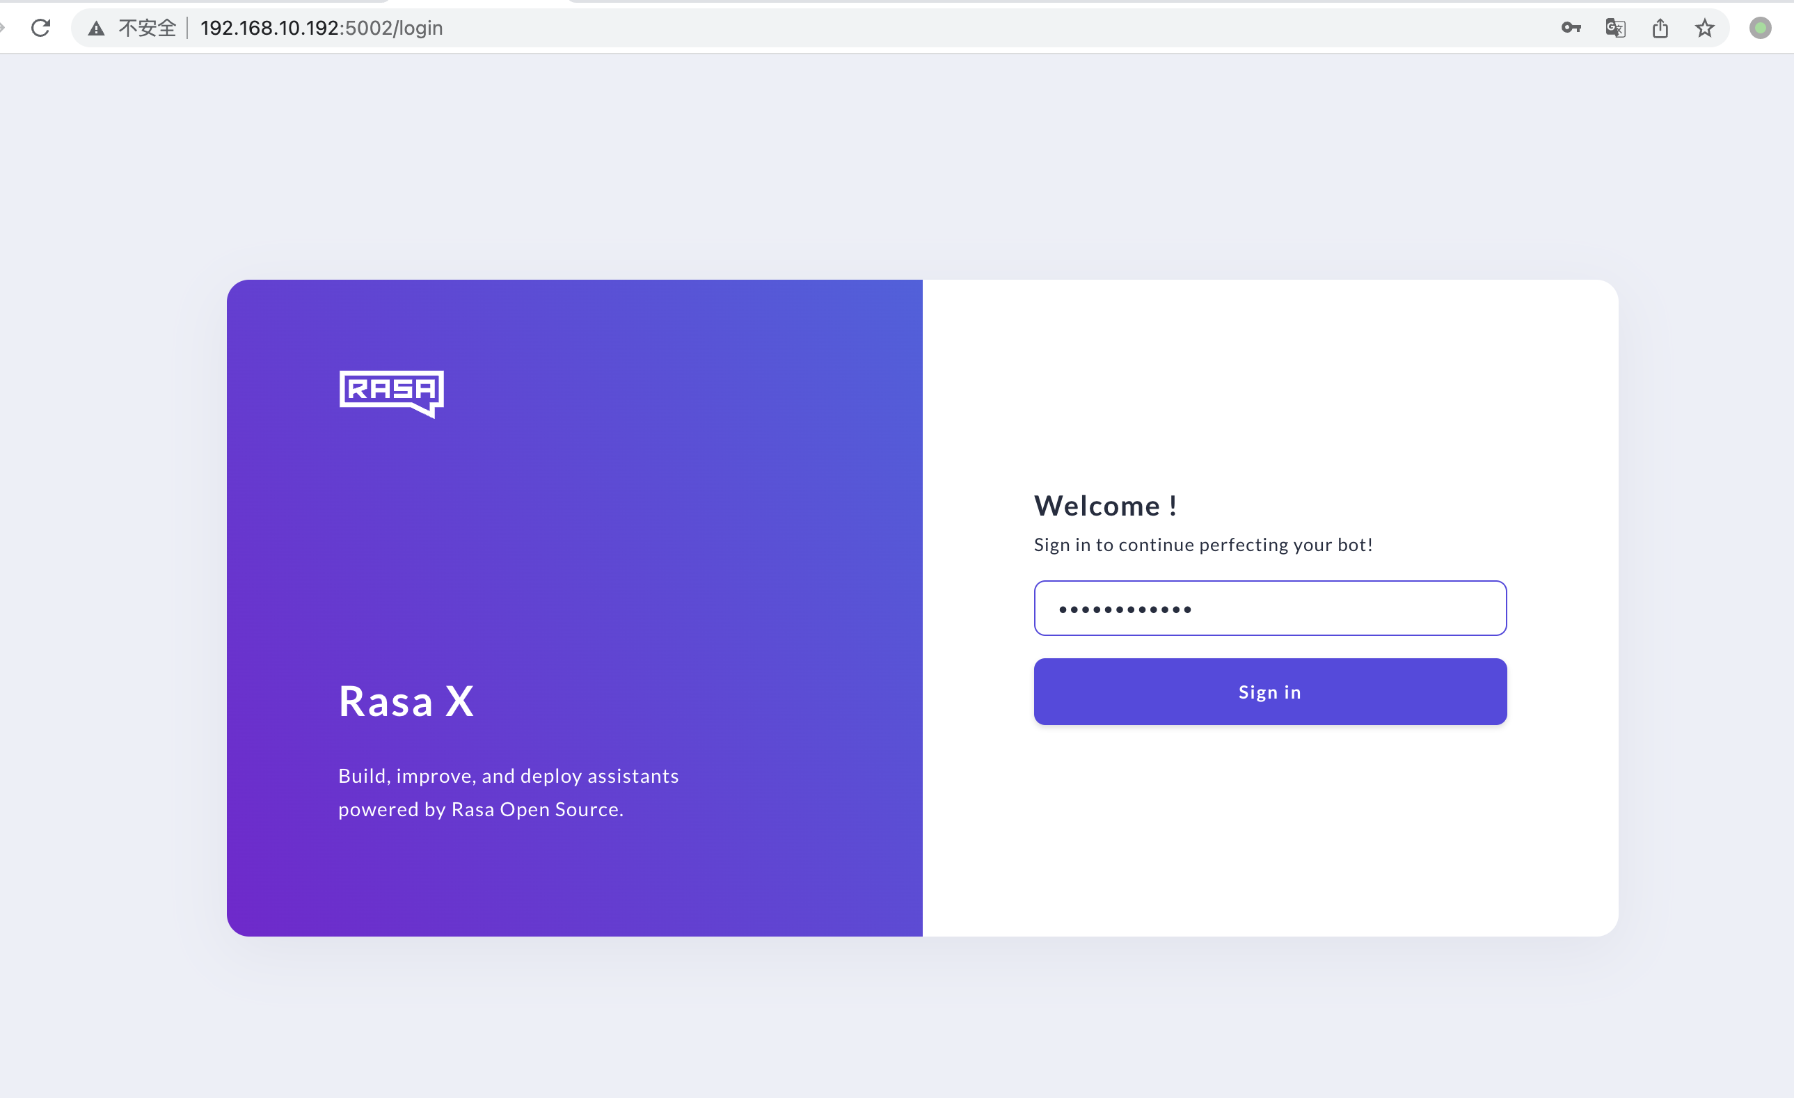Click the forward navigation arrow
Viewport: 1794px width, 1098px height.
(4, 28)
